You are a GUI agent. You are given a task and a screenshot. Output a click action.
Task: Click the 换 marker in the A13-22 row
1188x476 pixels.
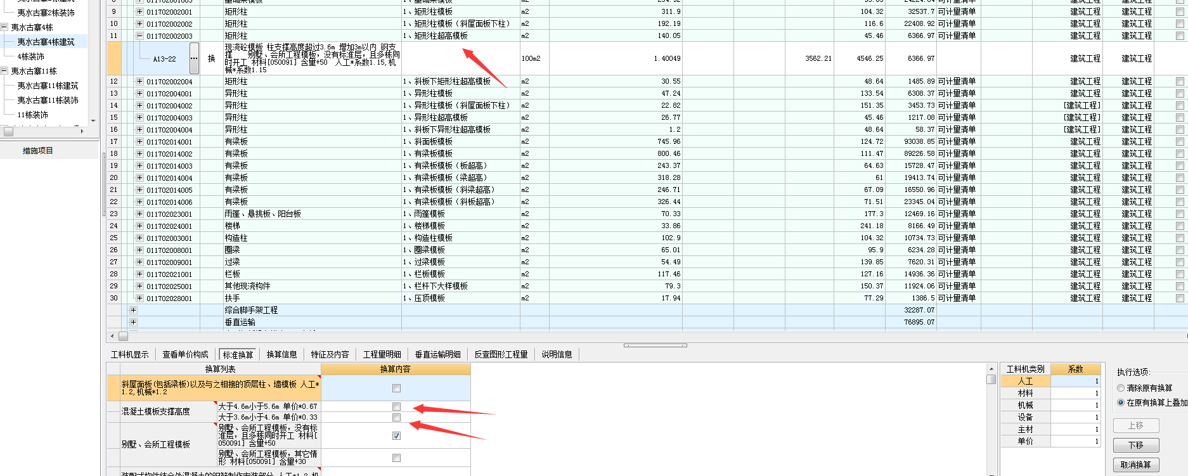(x=212, y=59)
